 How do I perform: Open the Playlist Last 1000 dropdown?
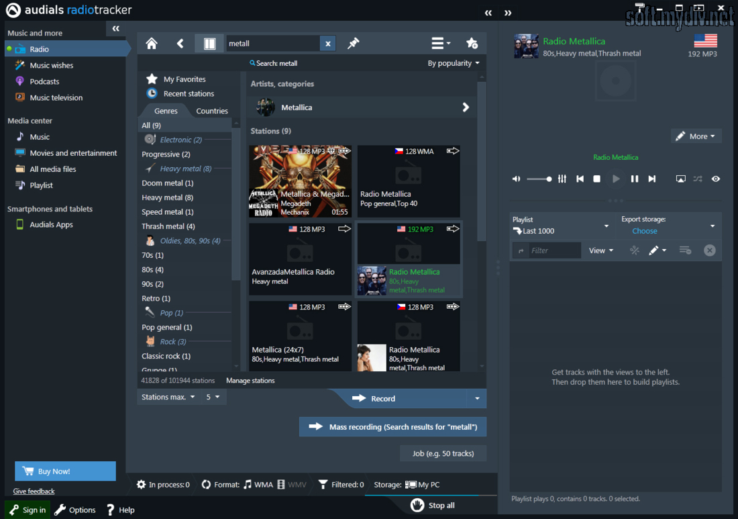coord(561,226)
